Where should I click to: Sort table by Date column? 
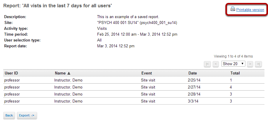click(x=193, y=73)
